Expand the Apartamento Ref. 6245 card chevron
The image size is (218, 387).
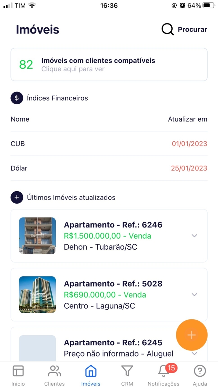point(194,354)
